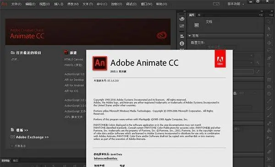Create a new JSFL 脚本文件

[73, 117]
